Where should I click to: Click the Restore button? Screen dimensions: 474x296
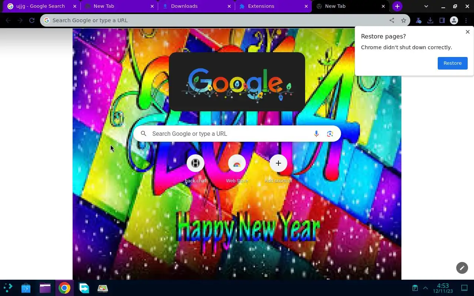(453, 63)
